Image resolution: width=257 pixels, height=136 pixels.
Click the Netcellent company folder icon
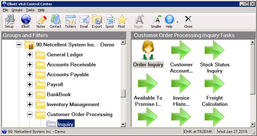click(x=30, y=45)
